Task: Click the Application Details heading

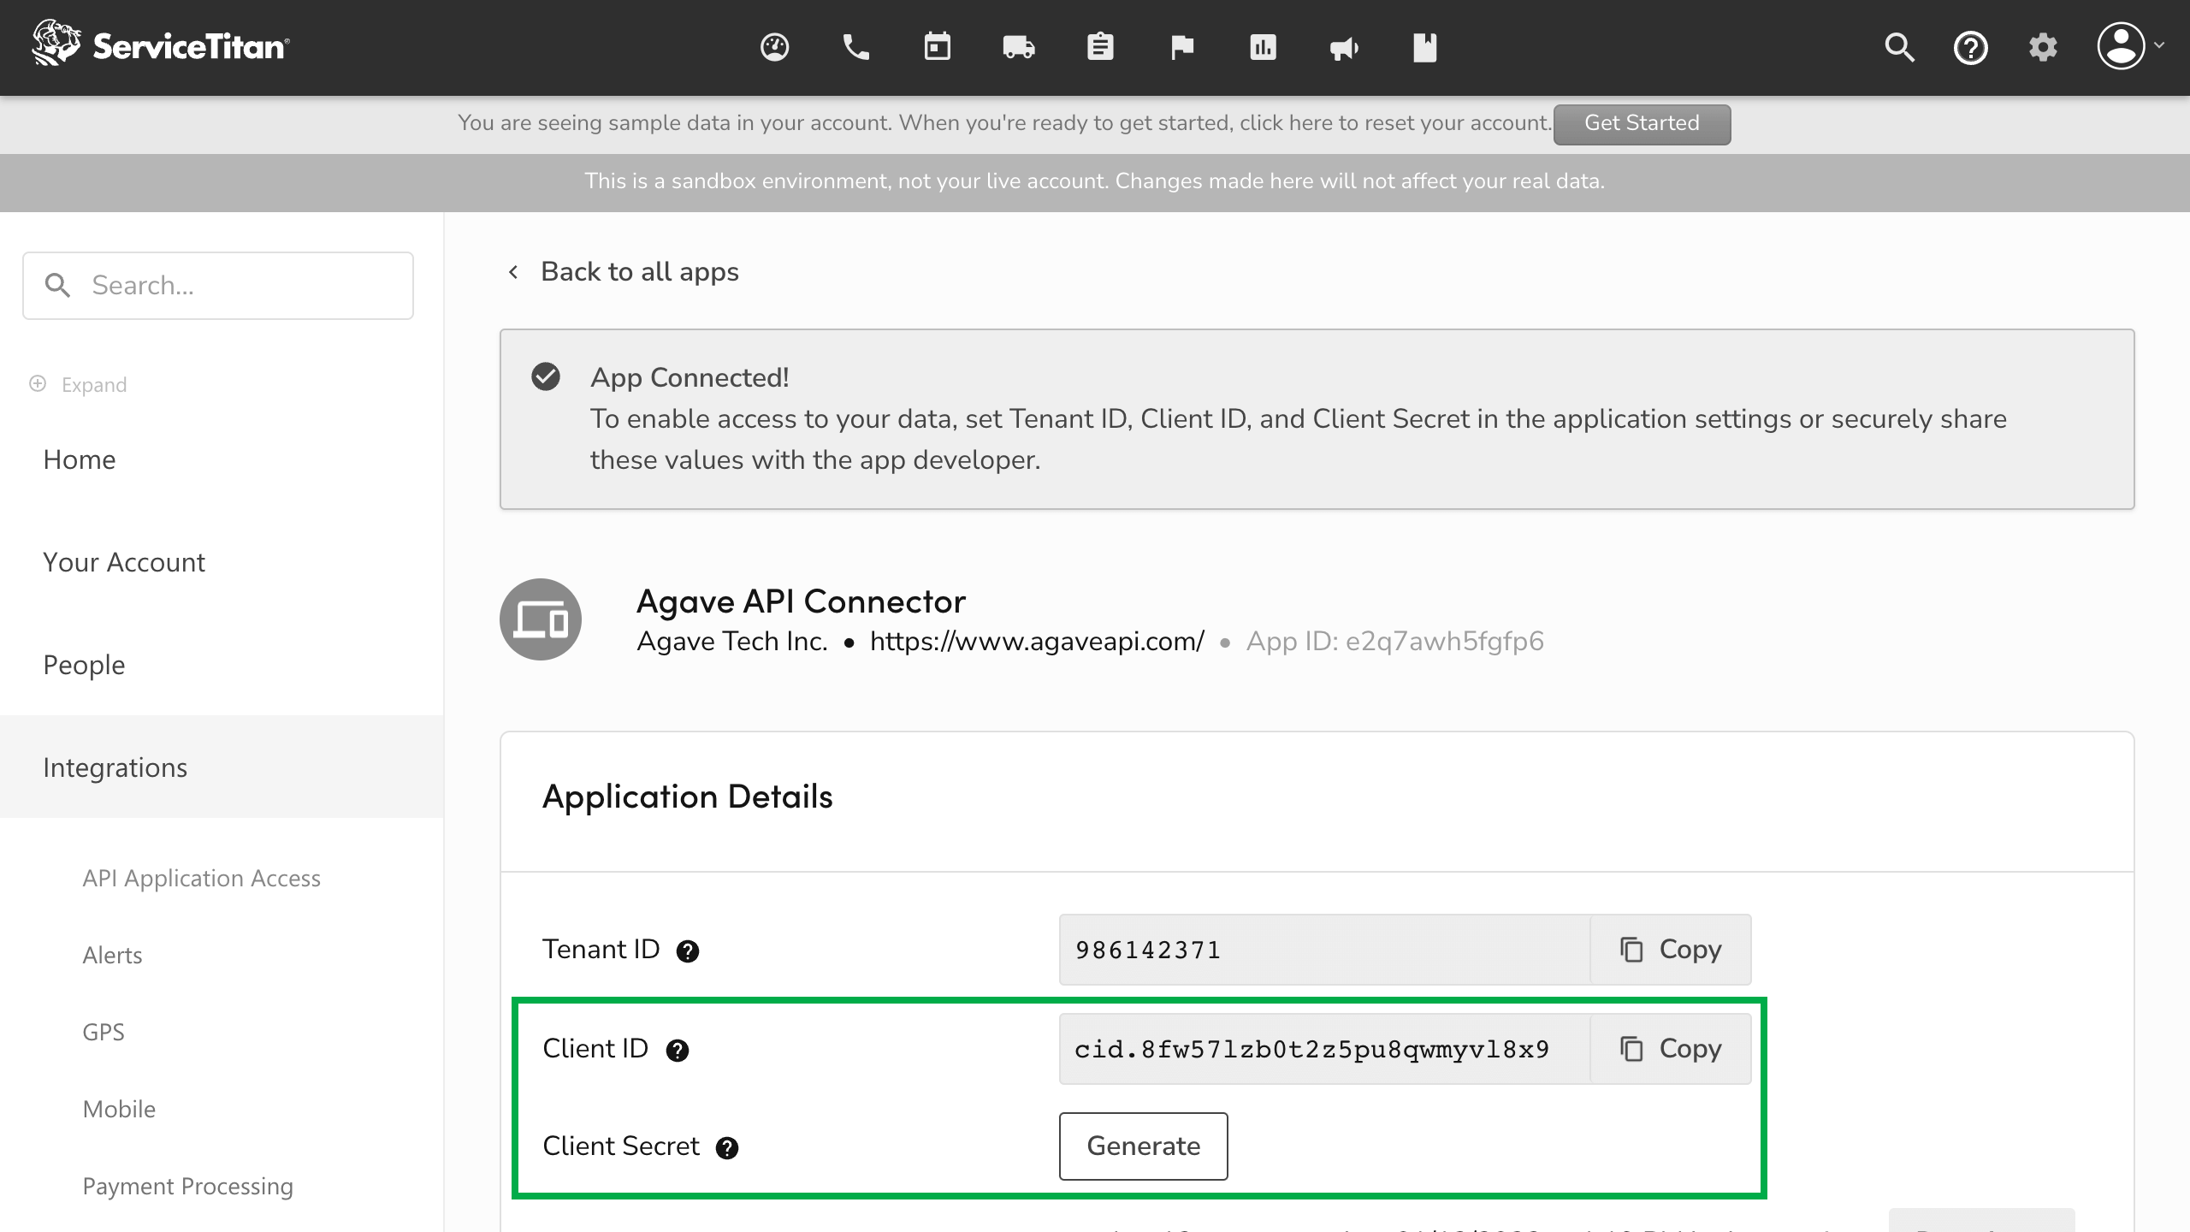Action: click(x=688, y=797)
